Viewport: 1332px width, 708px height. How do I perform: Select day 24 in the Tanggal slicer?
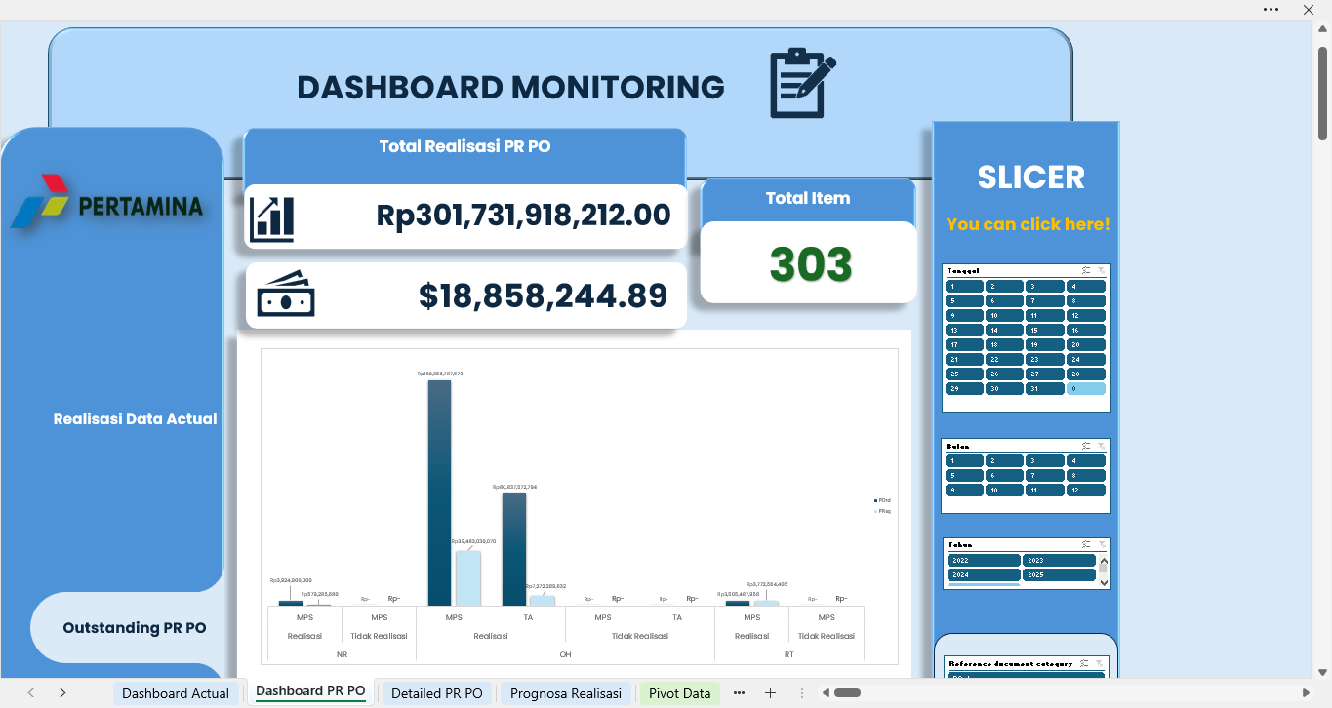(x=1086, y=360)
